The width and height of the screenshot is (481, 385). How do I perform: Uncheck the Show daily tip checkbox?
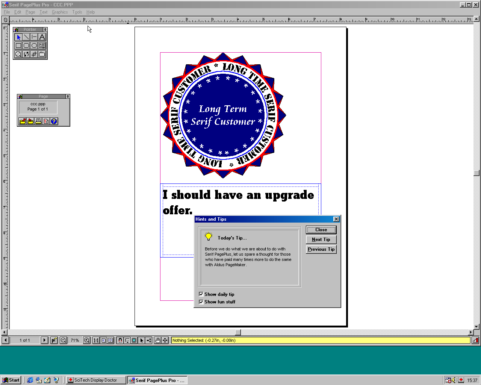click(x=201, y=294)
